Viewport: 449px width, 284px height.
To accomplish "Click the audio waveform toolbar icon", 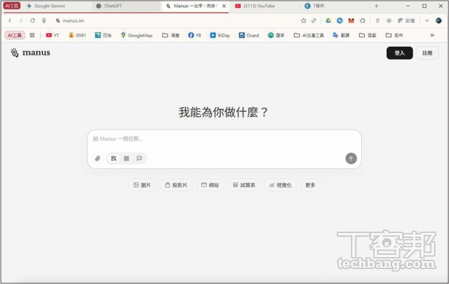I will coord(389,21).
